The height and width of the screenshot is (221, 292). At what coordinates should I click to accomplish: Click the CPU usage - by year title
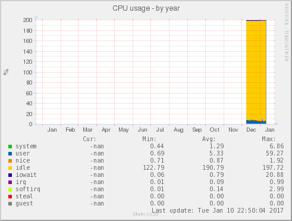click(x=146, y=8)
